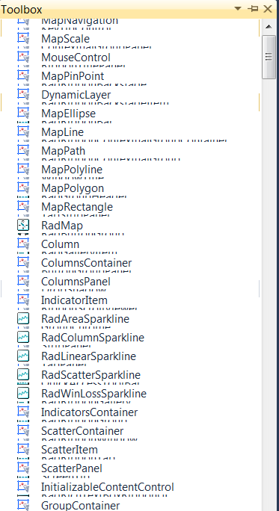The height and width of the screenshot is (511, 279).
Task: Select the MapRectangle text label
Action: (x=77, y=207)
